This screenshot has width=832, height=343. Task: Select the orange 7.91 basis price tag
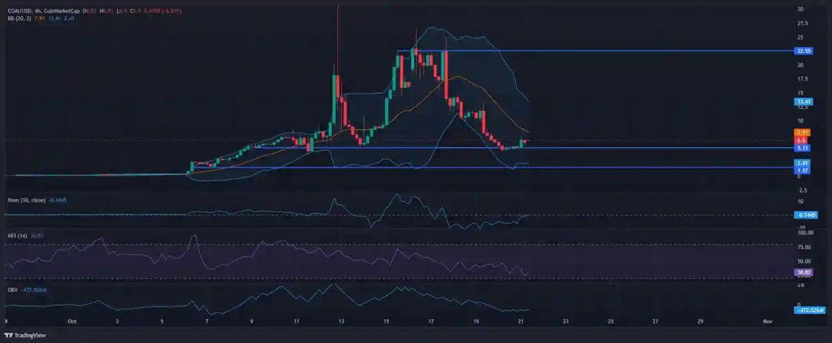802,132
